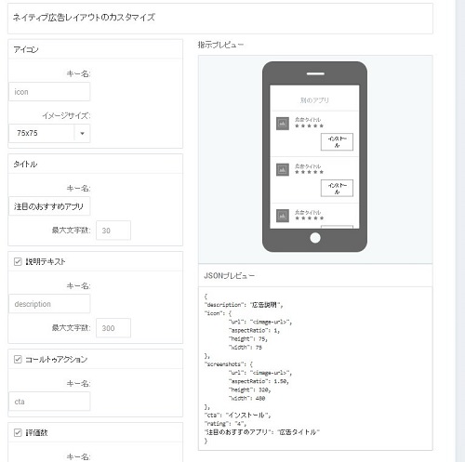
Task: Click the first インストール button in preview
Action: click(x=337, y=142)
